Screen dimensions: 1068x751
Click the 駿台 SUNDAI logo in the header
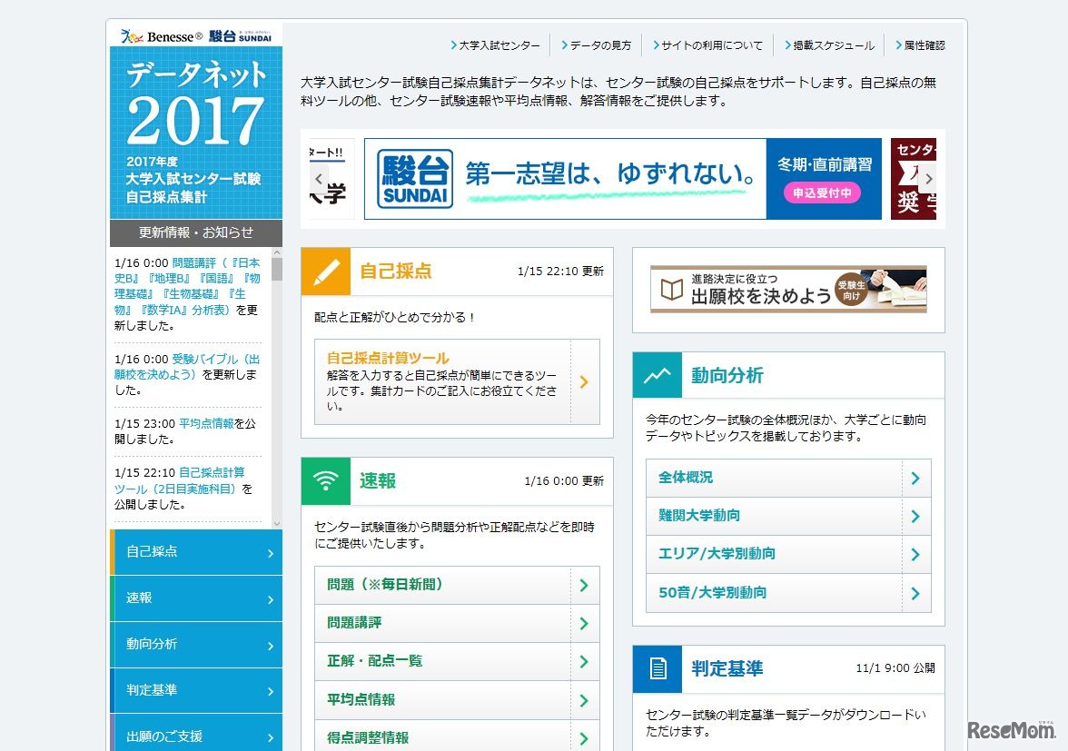coord(240,36)
